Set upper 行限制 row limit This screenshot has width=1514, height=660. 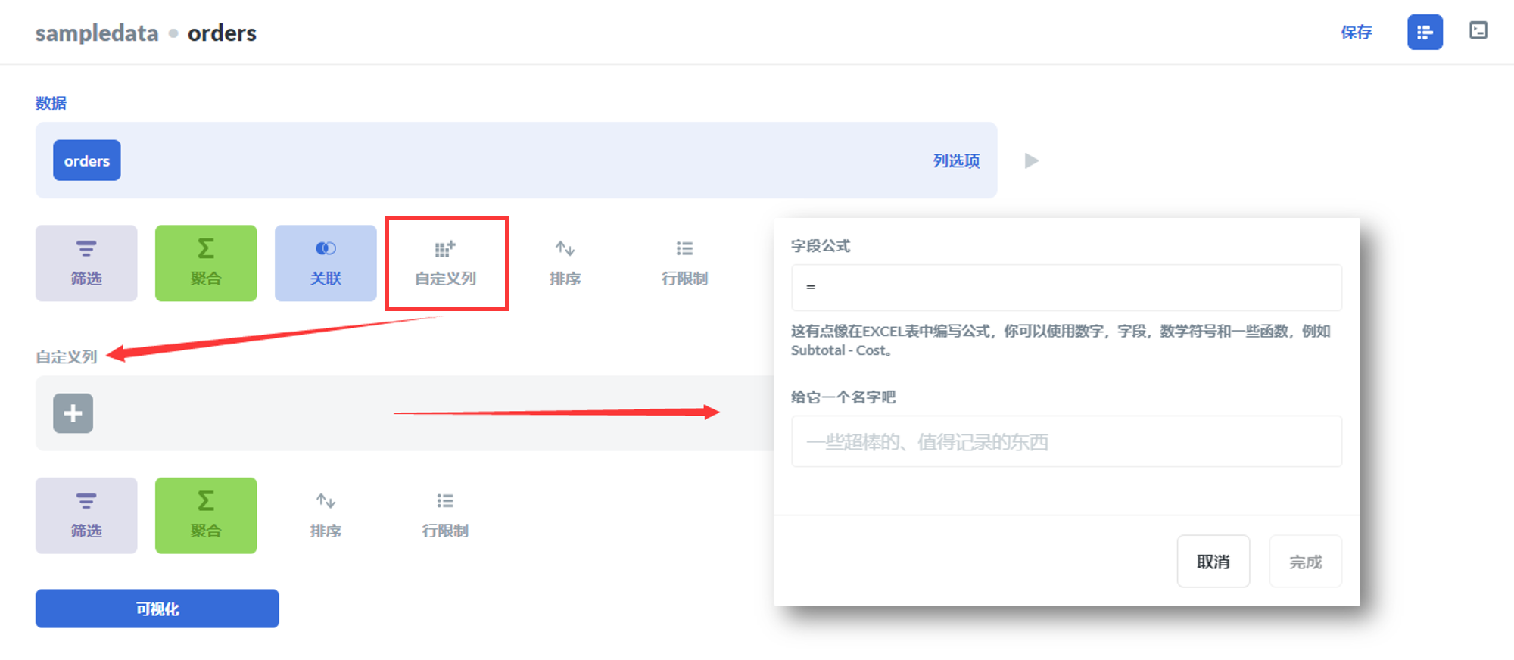click(x=684, y=263)
